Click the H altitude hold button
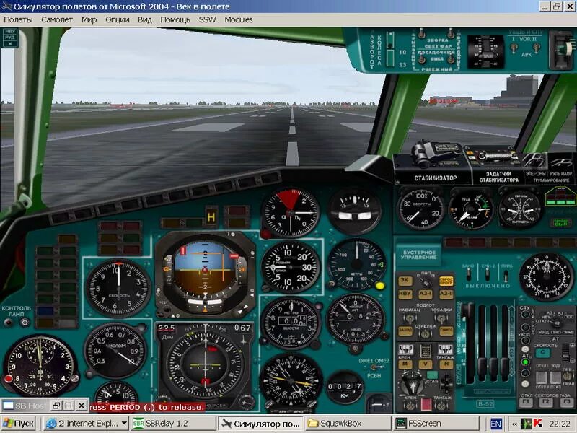This screenshot has height=433, width=577. tap(446, 364)
